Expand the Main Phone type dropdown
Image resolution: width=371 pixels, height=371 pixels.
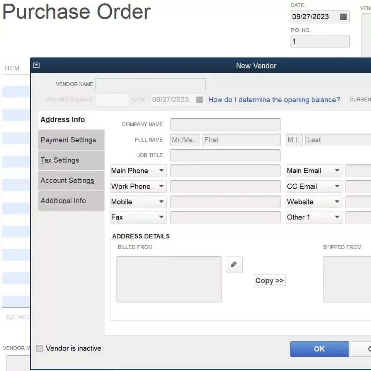tap(161, 171)
